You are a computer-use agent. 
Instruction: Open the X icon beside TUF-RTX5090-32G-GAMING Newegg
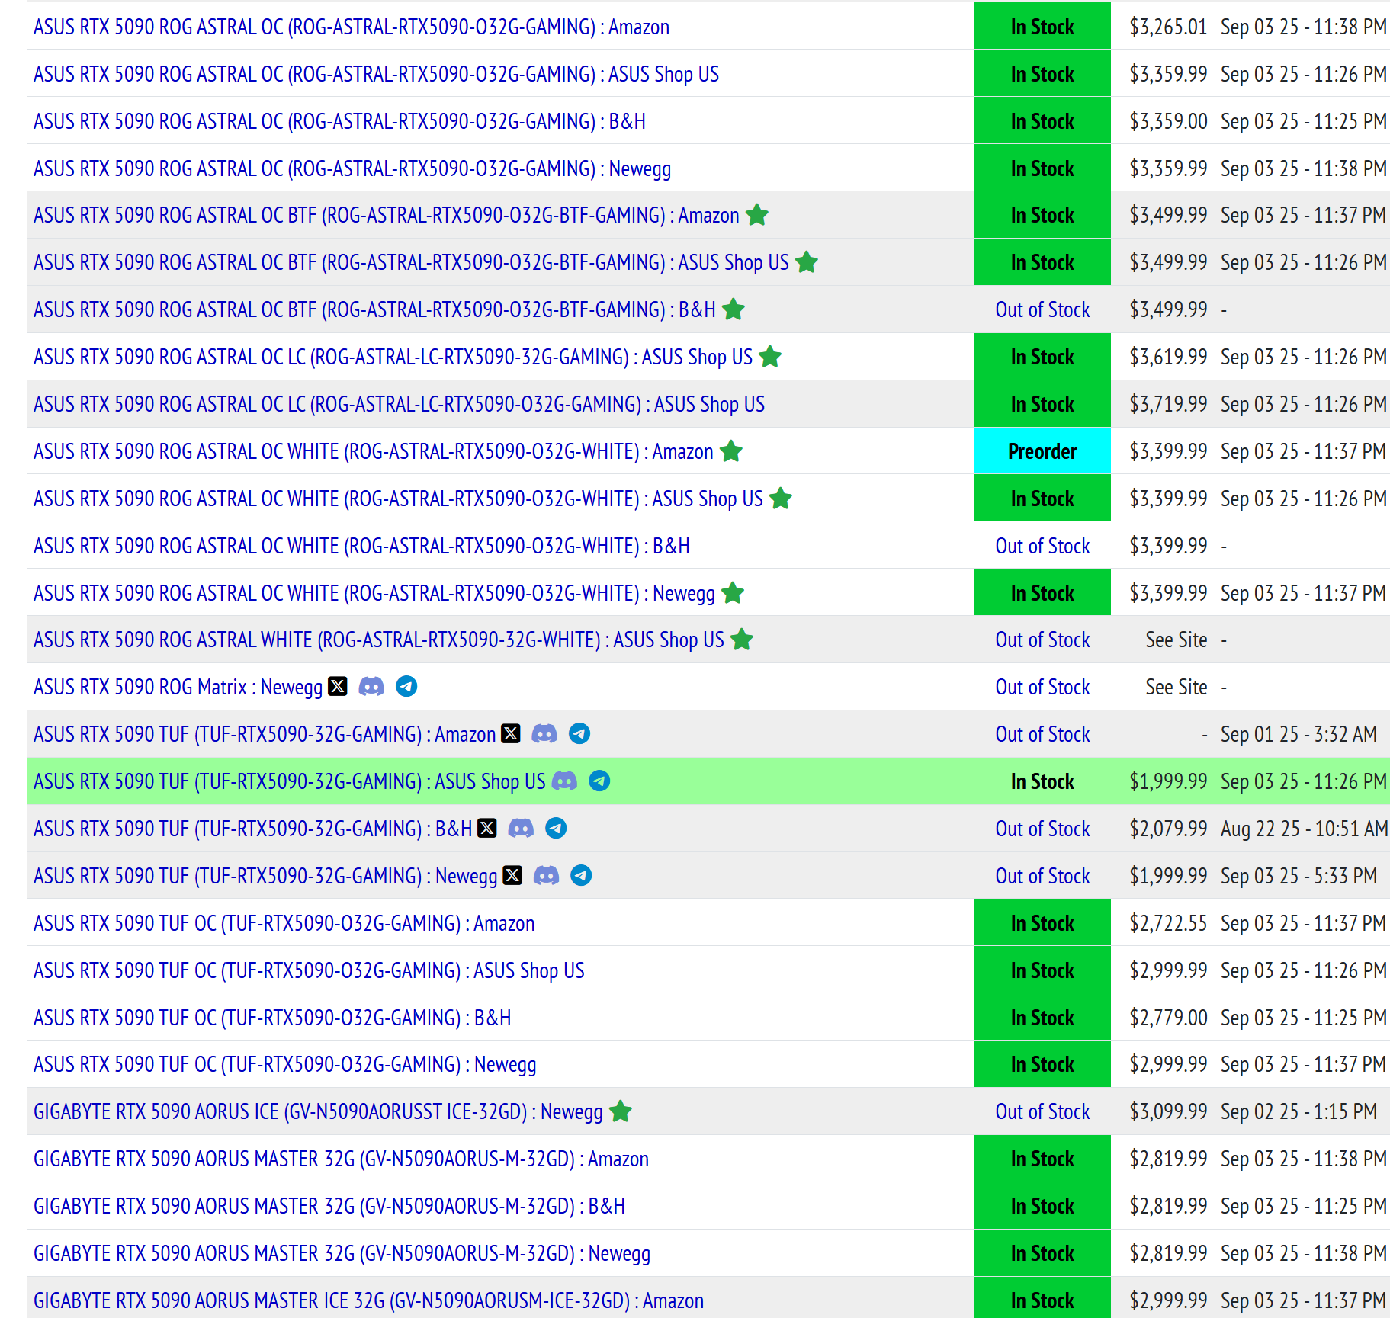pyautogui.click(x=512, y=876)
